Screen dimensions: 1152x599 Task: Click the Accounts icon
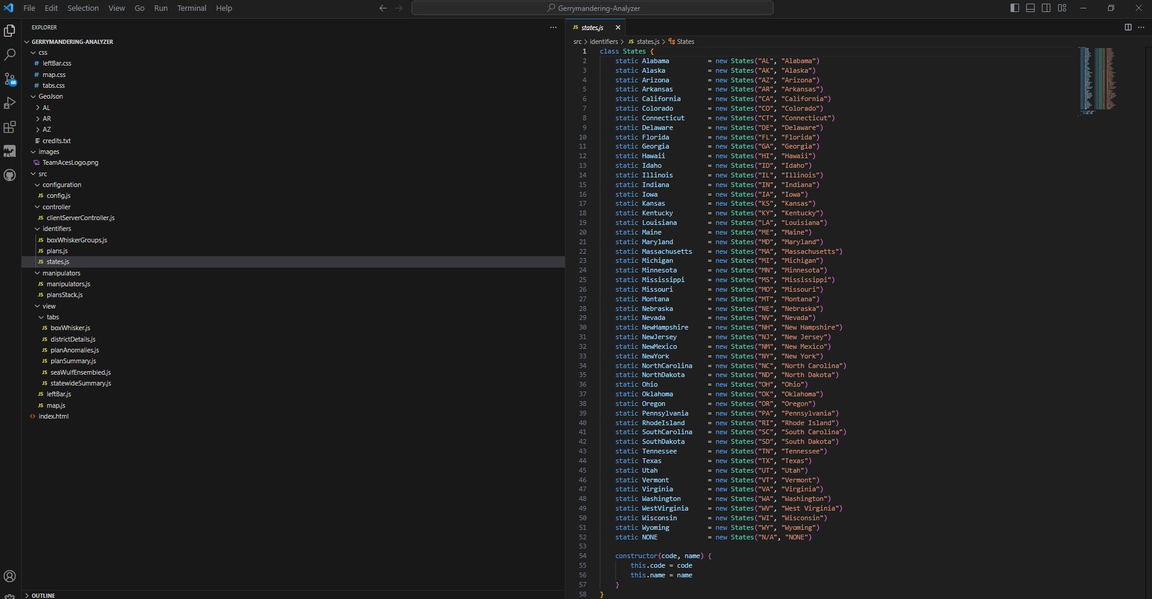[10, 576]
